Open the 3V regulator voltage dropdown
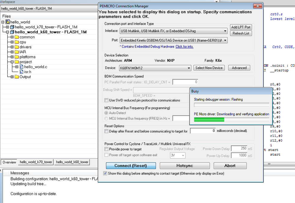The height and width of the screenshot is (203, 295). tap(178, 155)
